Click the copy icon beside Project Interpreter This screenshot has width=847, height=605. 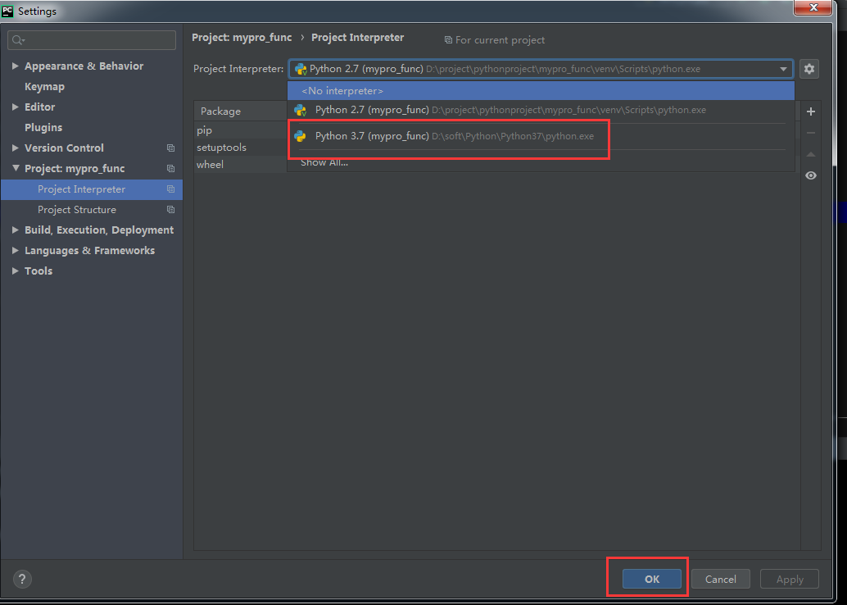[x=170, y=189]
